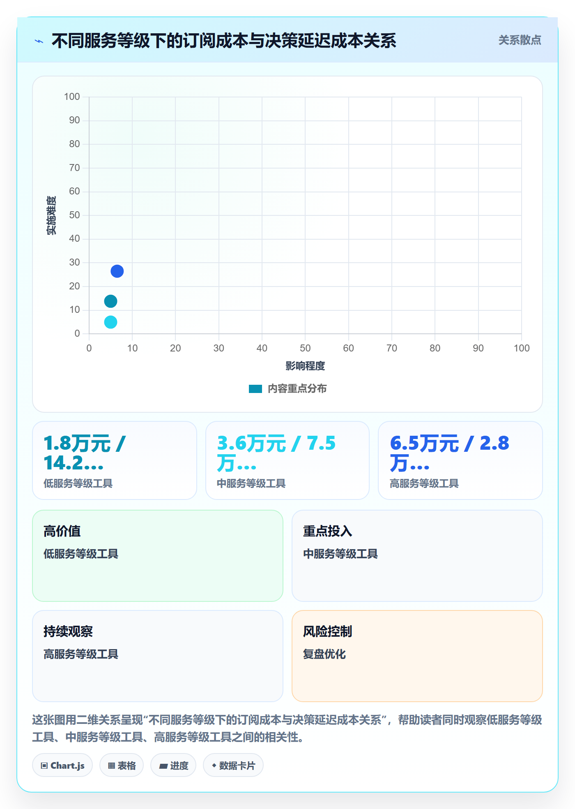
Task: Select the dark blue scatter point near 26
Action: [117, 271]
